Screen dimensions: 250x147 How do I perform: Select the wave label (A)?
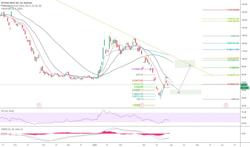tap(166, 78)
